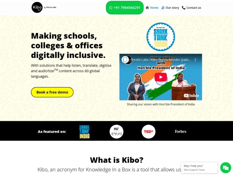Click the people icon beside Our story
This screenshot has width=233, height=175.
tap(163, 8)
